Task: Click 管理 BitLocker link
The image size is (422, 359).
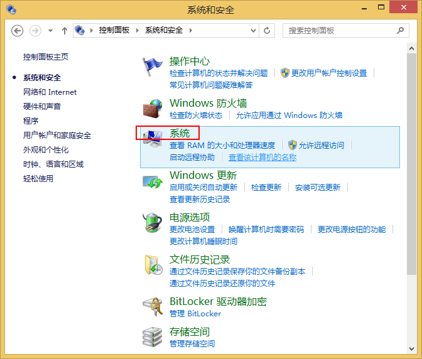Action: click(x=195, y=314)
